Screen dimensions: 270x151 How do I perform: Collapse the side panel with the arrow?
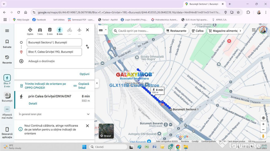point(97,83)
